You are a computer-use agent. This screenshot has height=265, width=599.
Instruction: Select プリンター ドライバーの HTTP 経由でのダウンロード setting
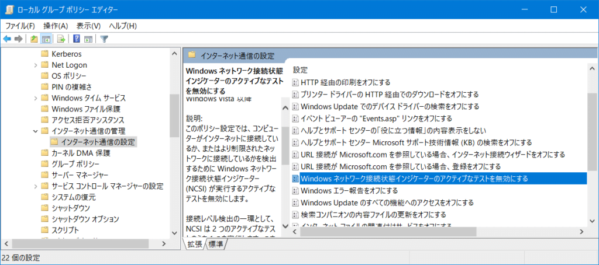[390, 94]
